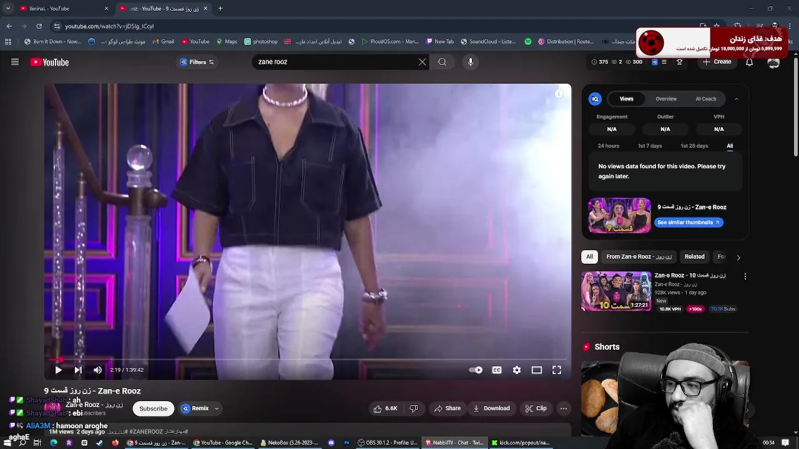Open the bookmarks apps grid
The width and height of the screenshot is (799, 449).
coord(8,42)
